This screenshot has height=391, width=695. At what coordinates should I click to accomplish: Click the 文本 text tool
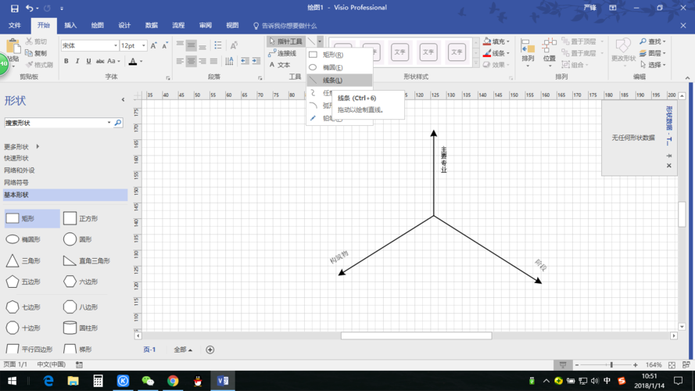(280, 65)
